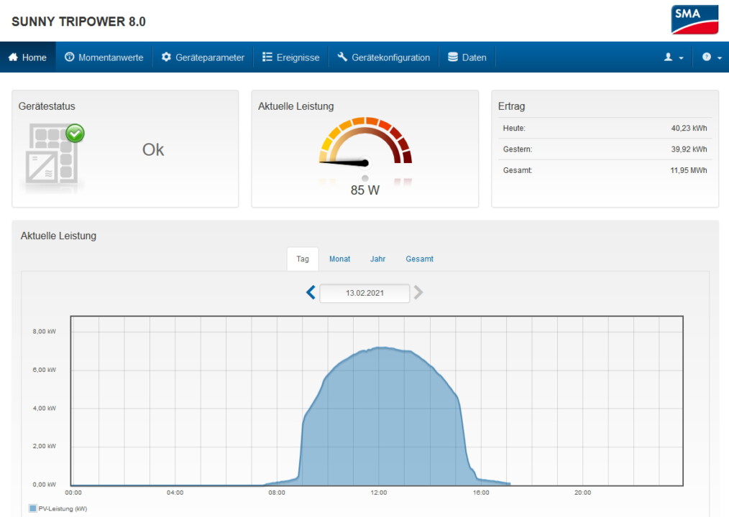Click the date field showing 13.02.2021

tap(364, 293)
